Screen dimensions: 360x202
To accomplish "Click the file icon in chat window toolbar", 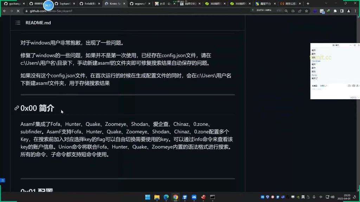I will tap(349, 86).
